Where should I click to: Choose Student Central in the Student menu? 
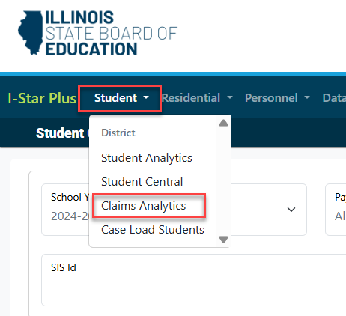click(x=142, y=182)
